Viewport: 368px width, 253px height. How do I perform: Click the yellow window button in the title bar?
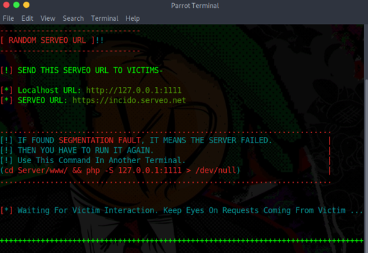[x=26, y=5]
